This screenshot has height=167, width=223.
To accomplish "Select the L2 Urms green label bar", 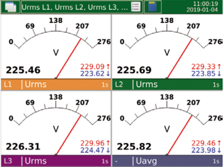I will [167, 84].
